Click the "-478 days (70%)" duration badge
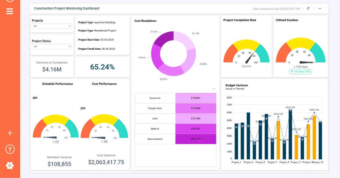The width and height of the screenshot is (340, 178). pos(300,71)
